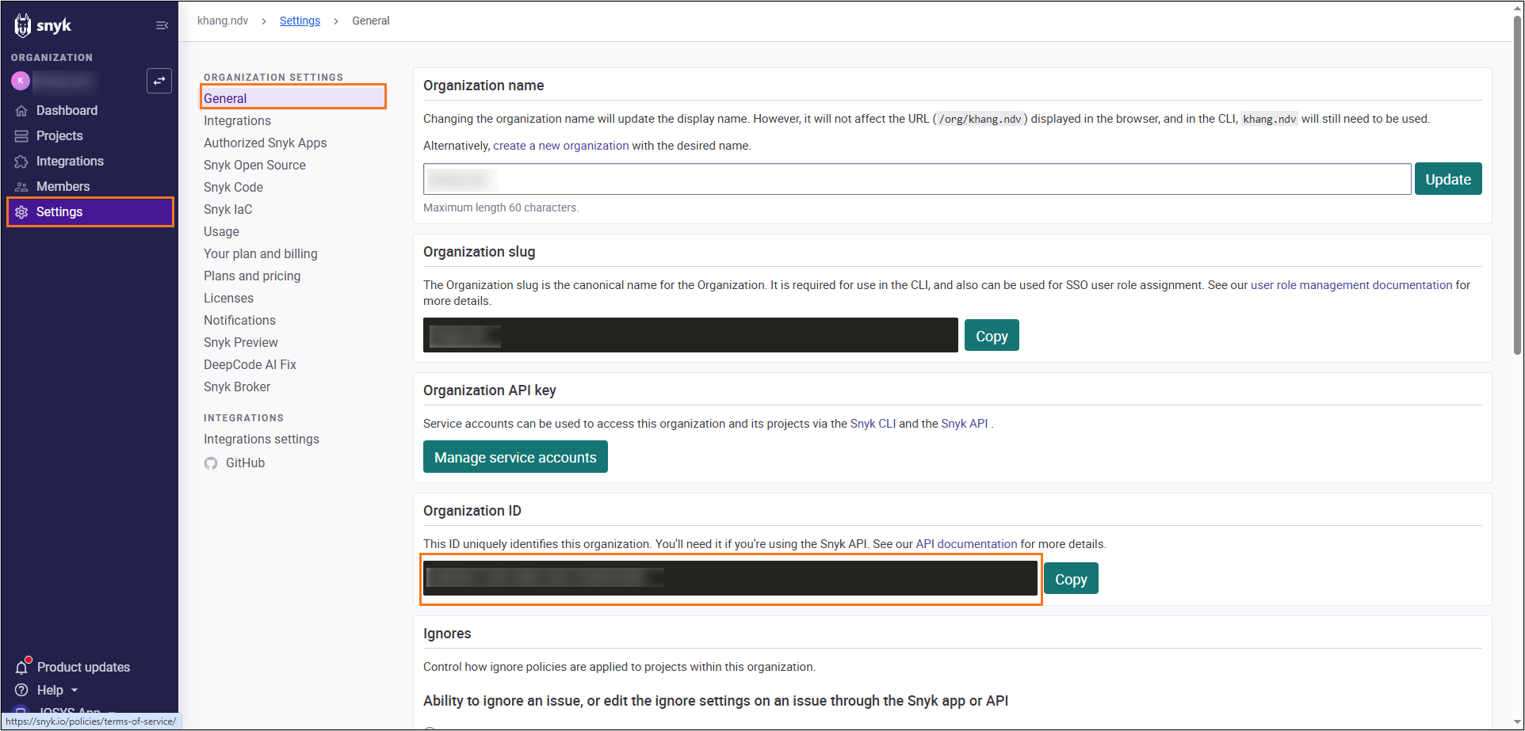Copy the organization slug

pyautogui.click(x=991, y=336)
